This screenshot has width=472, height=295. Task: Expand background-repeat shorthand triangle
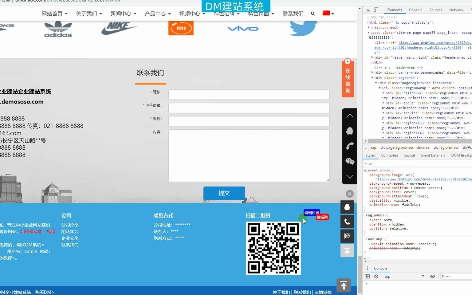tap(407, 183)
